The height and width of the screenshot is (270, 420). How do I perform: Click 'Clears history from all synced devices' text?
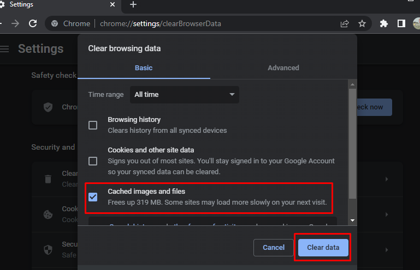(x=167, y=130)
